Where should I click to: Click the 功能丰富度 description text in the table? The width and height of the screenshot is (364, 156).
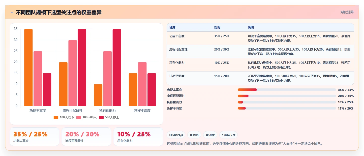(299, 38)
